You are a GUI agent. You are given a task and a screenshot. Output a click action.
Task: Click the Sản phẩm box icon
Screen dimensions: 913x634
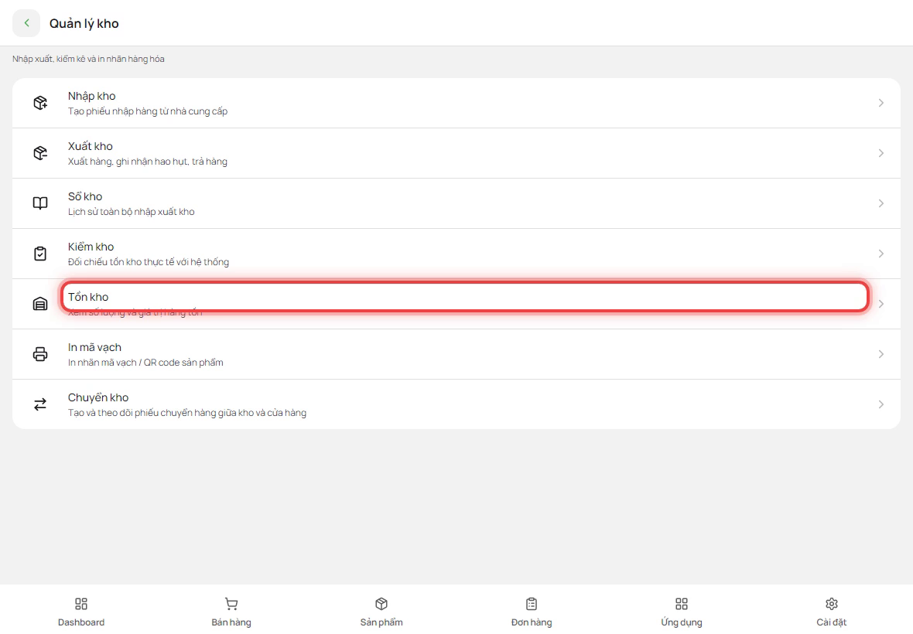coord(381,604)
